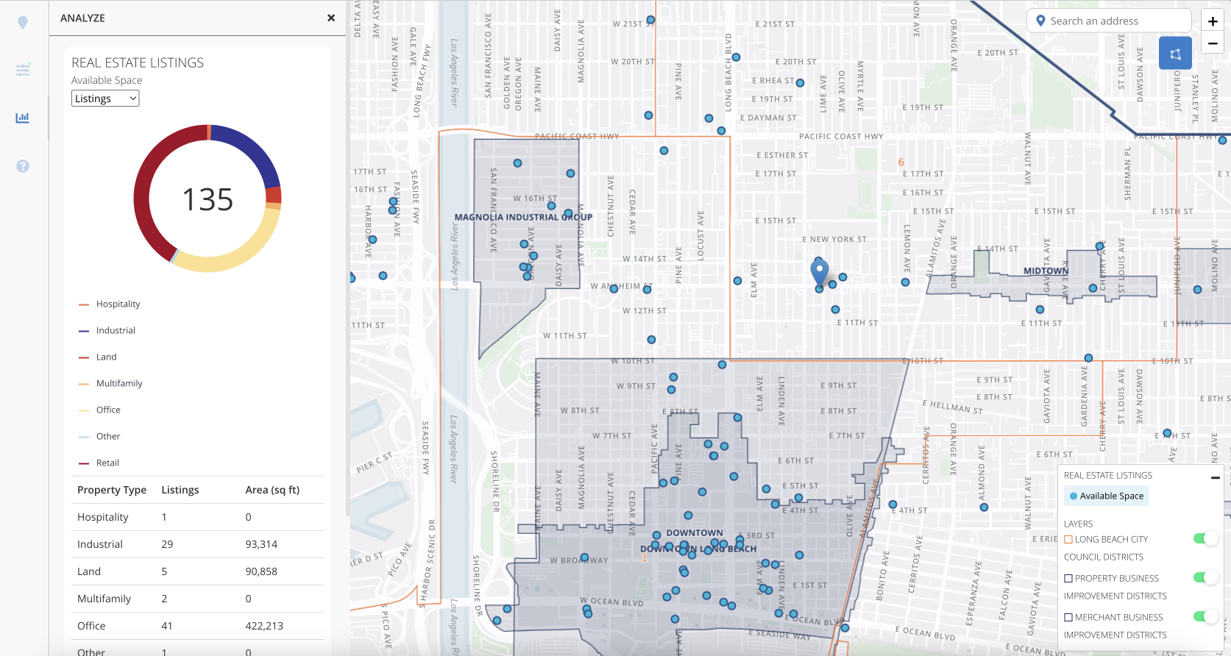Collapse the Real Estate Listings legend
The image size is (1231, 656).
(x=1216, y=477)
